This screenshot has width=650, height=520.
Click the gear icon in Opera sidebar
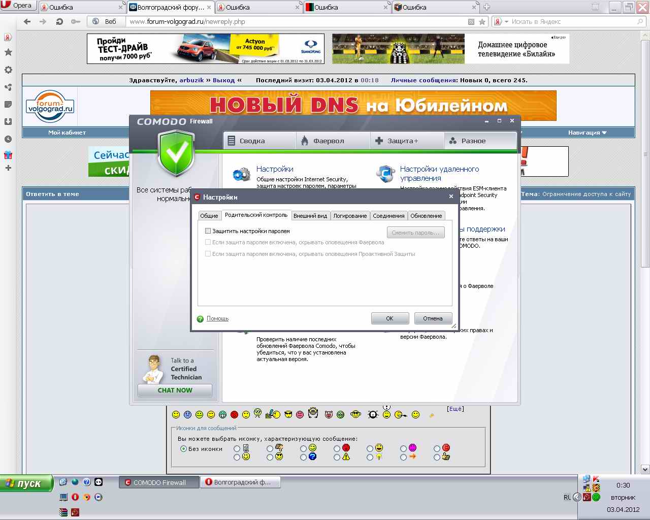(8, 70)
